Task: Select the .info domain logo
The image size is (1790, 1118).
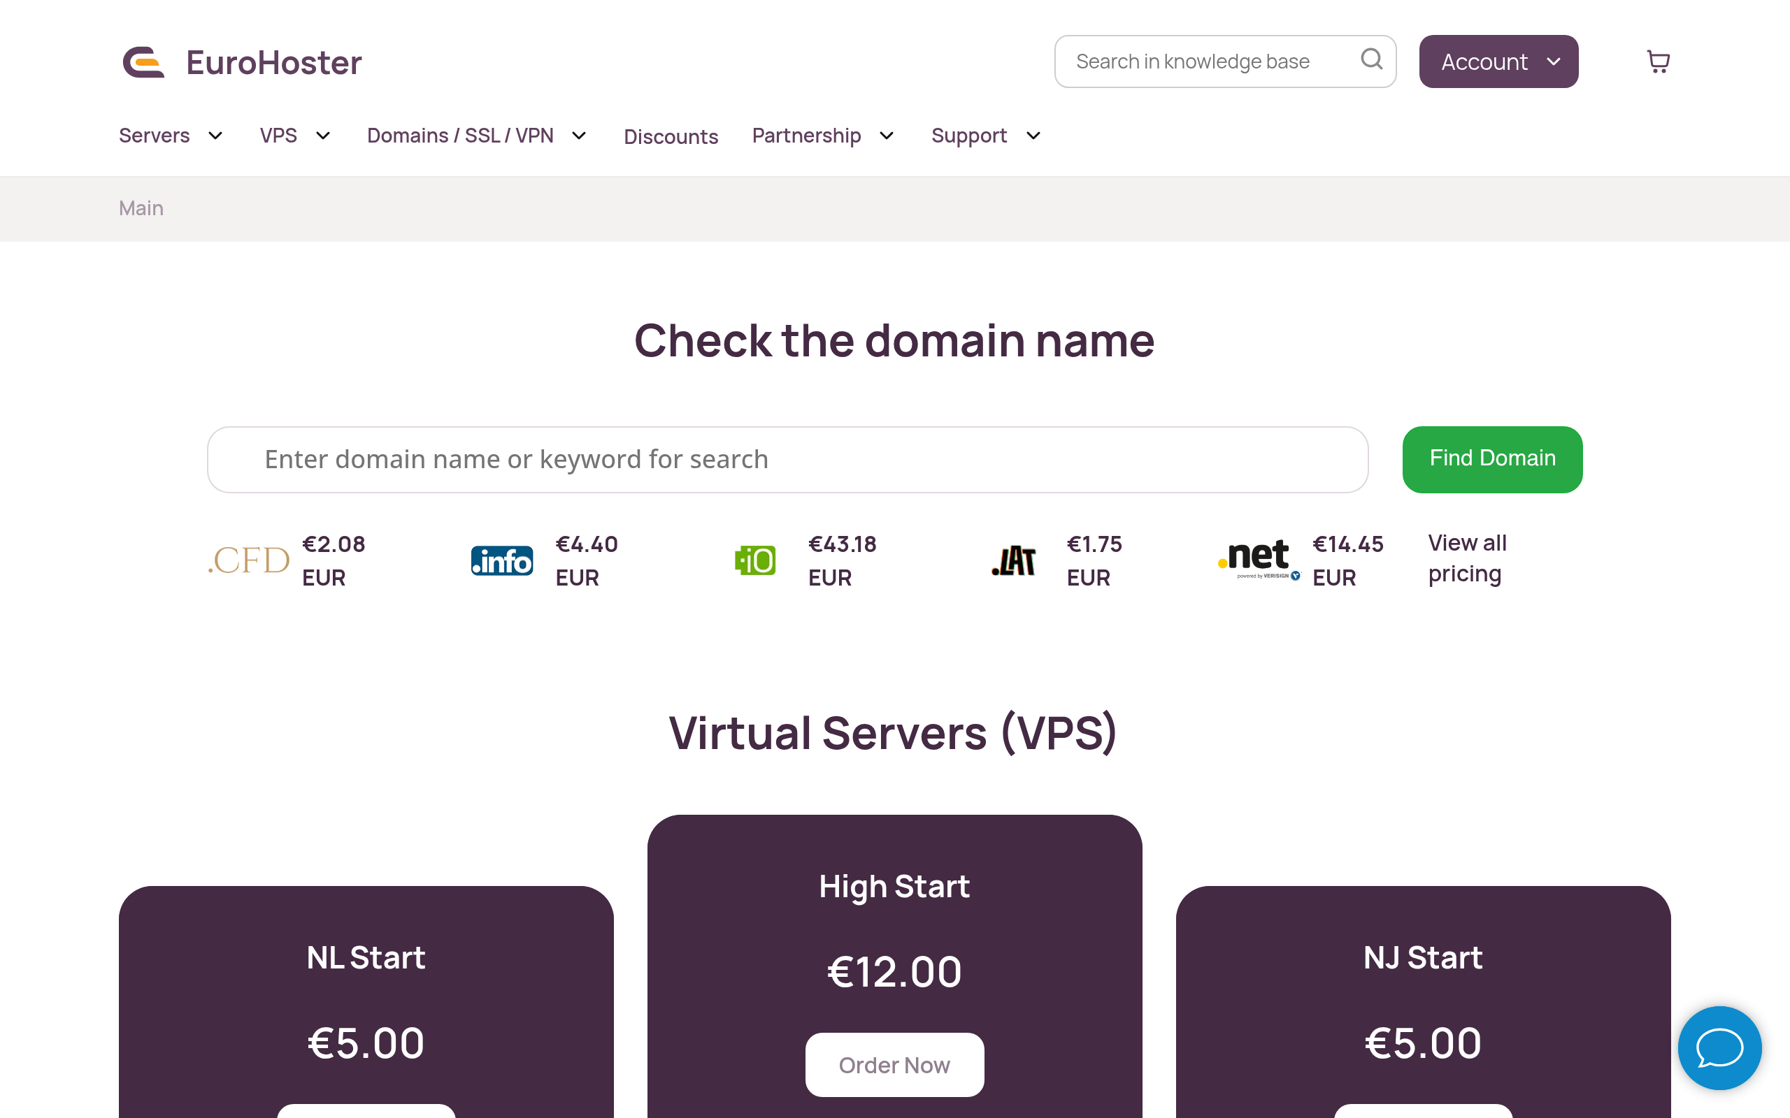Action: click(502, 561)
